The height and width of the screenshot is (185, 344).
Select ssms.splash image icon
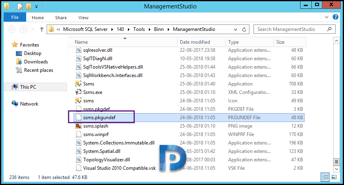[x=78, y=126]
